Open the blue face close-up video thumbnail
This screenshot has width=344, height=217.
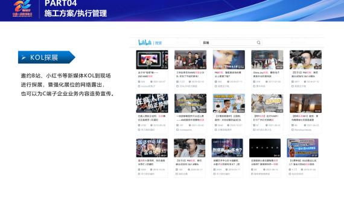[229, 60]
